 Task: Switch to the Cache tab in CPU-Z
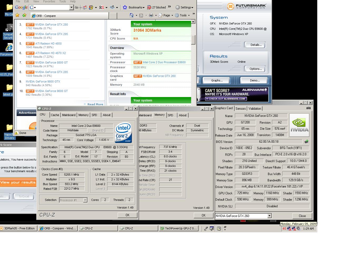pyautogui.click(x=55, y=115)
